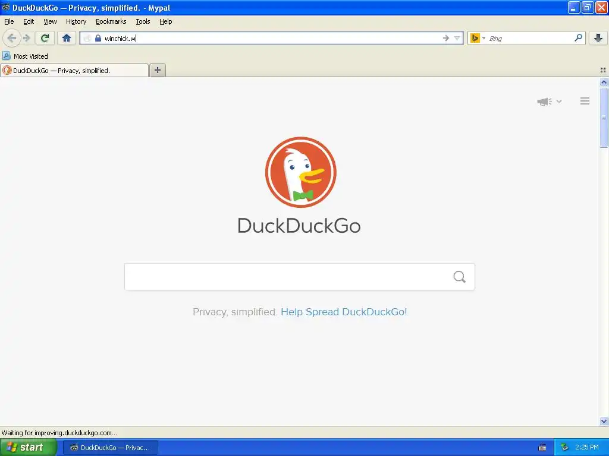Go back with the back arrow button
The height and width of the screenshot is (456, 609).
(x=12, y=38)
